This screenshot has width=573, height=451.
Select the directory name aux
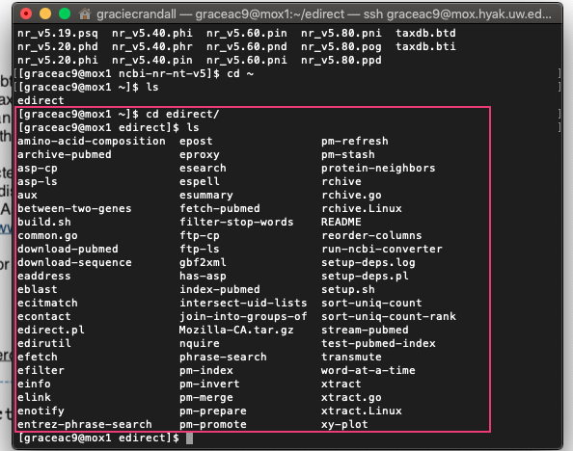[x=27, y=195]
